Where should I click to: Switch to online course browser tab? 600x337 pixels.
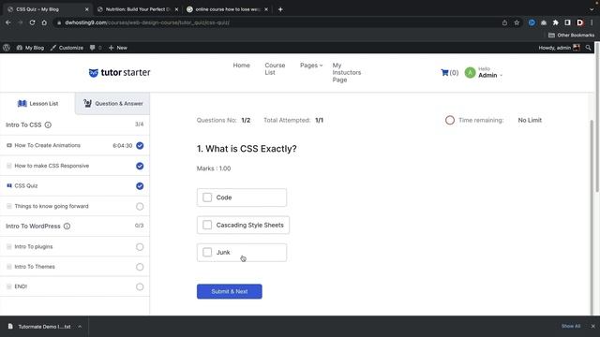click(228, 9)
